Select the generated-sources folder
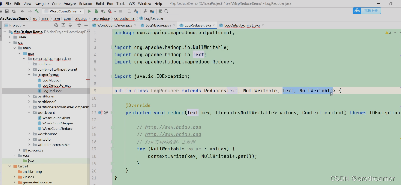 pyautogui.click(x=38, y=182)
